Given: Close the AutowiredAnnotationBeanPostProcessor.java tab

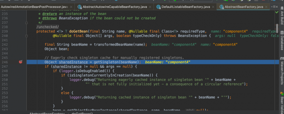Looking at the screenshot, I should point(71,7).
